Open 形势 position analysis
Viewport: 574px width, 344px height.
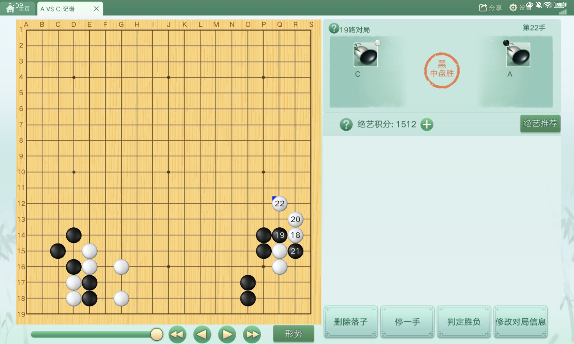click(294, 333)
